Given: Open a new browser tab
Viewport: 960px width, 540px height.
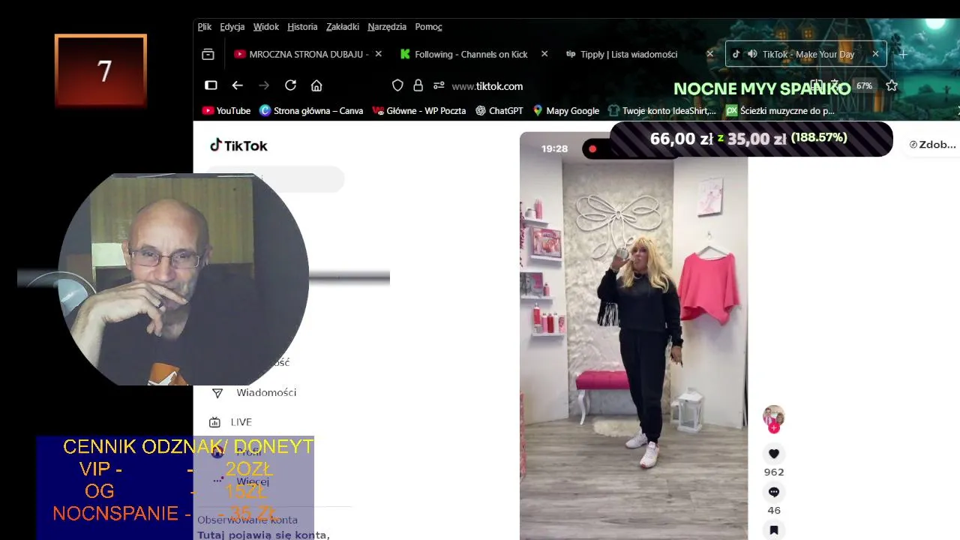Looking at the screenshot, I should click(903, 55).
